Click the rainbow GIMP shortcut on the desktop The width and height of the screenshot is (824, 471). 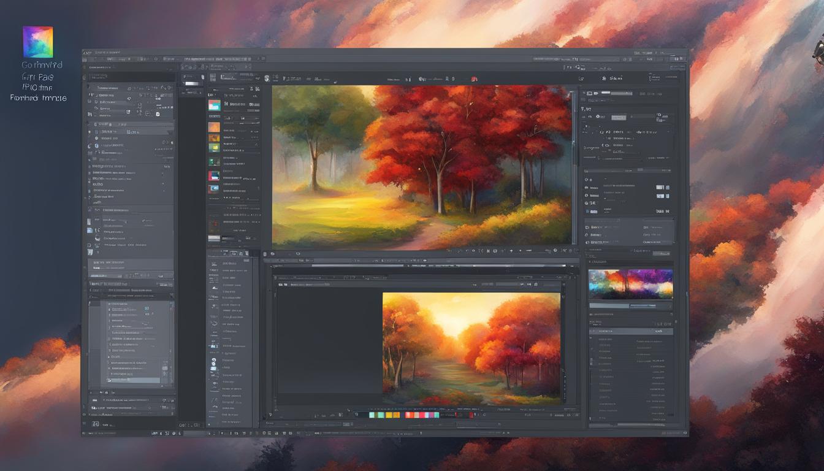tap(39, 39)
